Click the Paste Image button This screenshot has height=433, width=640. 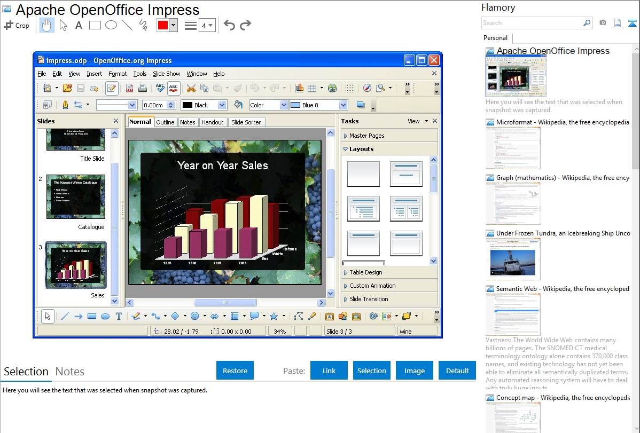414,371
